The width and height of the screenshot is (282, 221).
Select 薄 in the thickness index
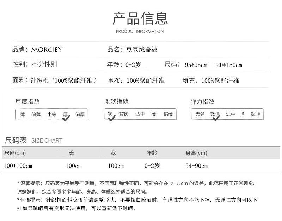click(23, 114)
